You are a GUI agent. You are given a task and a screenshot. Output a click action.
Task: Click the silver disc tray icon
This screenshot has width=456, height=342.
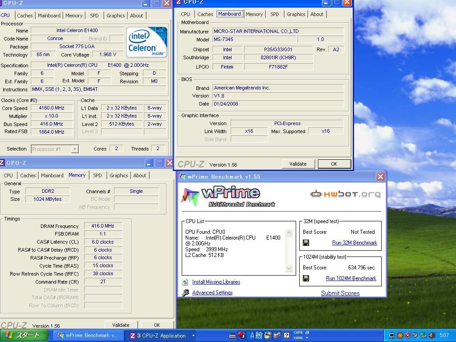[415, 335]
